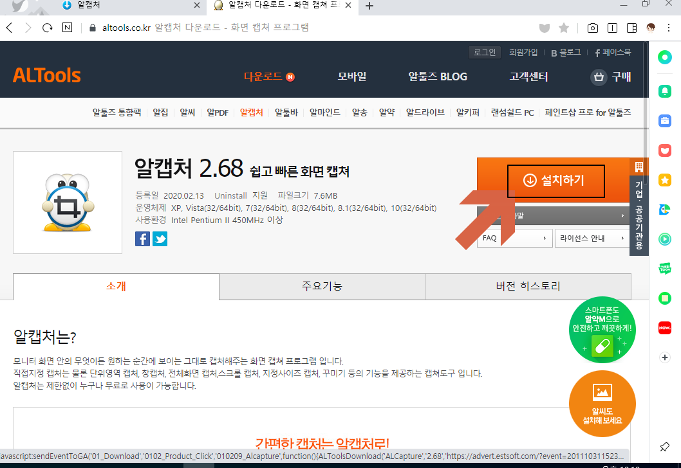Switch to the 버전 히스토리 tab

528,286
